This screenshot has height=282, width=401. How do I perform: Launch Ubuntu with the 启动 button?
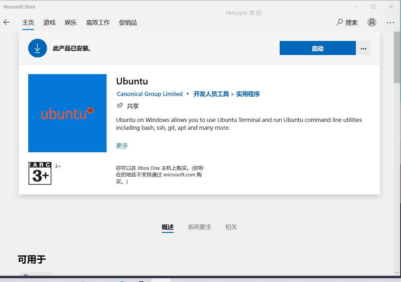317,48
